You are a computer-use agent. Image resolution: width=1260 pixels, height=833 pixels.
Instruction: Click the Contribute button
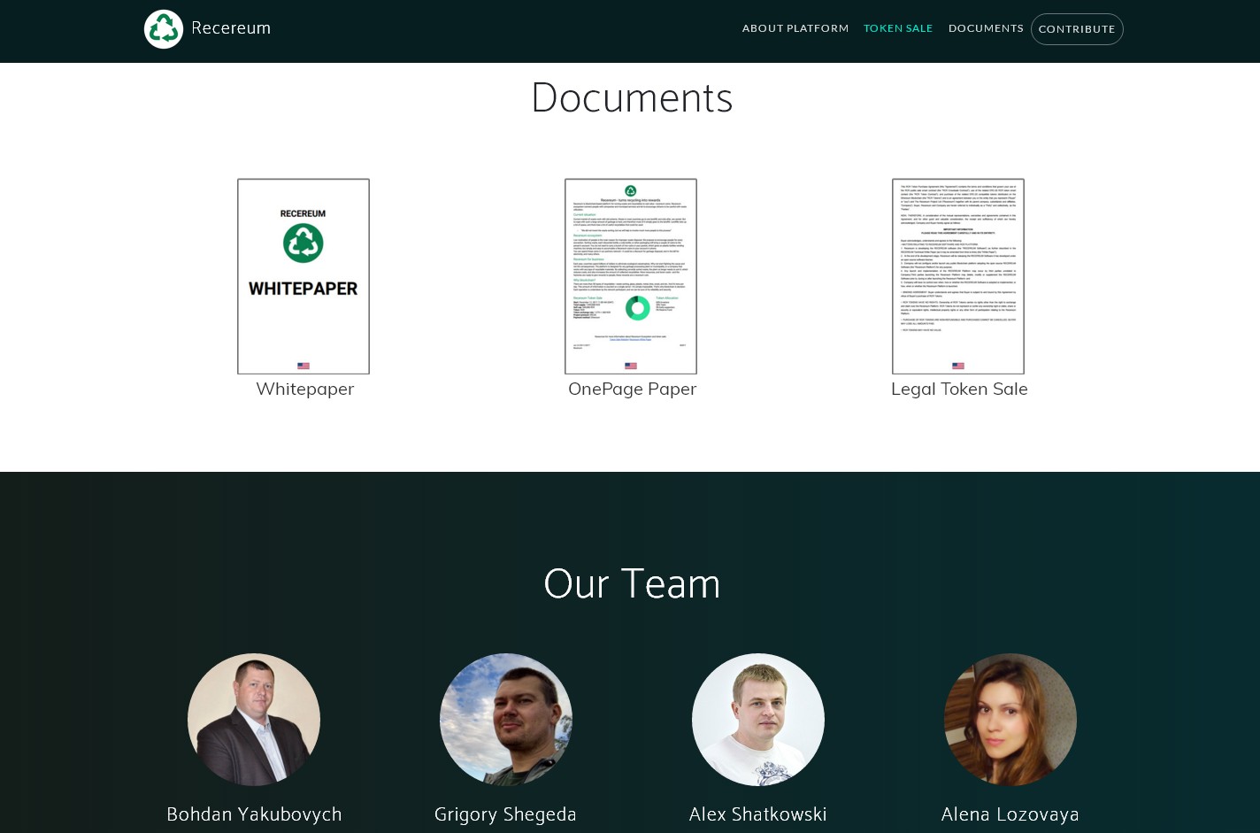[1077, 29]
